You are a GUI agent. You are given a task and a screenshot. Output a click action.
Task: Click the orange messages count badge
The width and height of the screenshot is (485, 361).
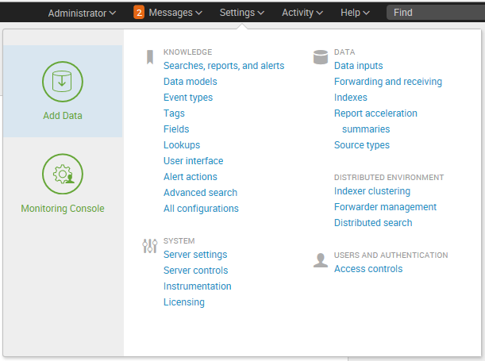tap(139, 13)
